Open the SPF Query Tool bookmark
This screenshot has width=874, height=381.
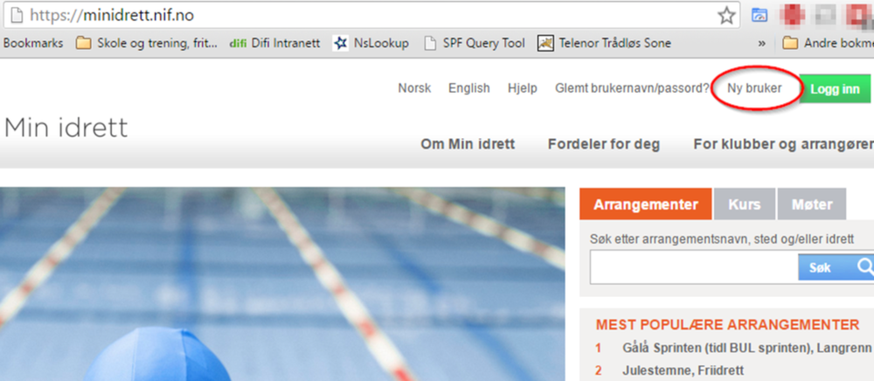(475, 43)
